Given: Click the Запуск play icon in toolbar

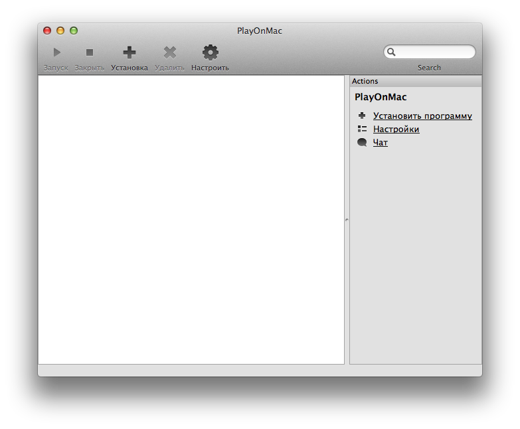Looking at the screenshot, I should click(56, 52).
